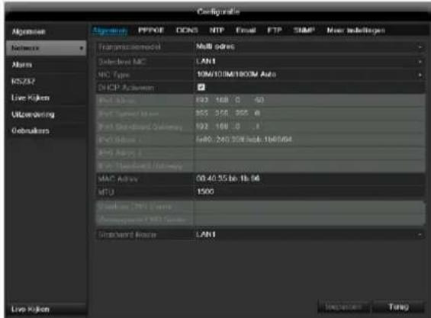Click the Terug button
This screenshot has width=431, height=318.
click(398, 307)
